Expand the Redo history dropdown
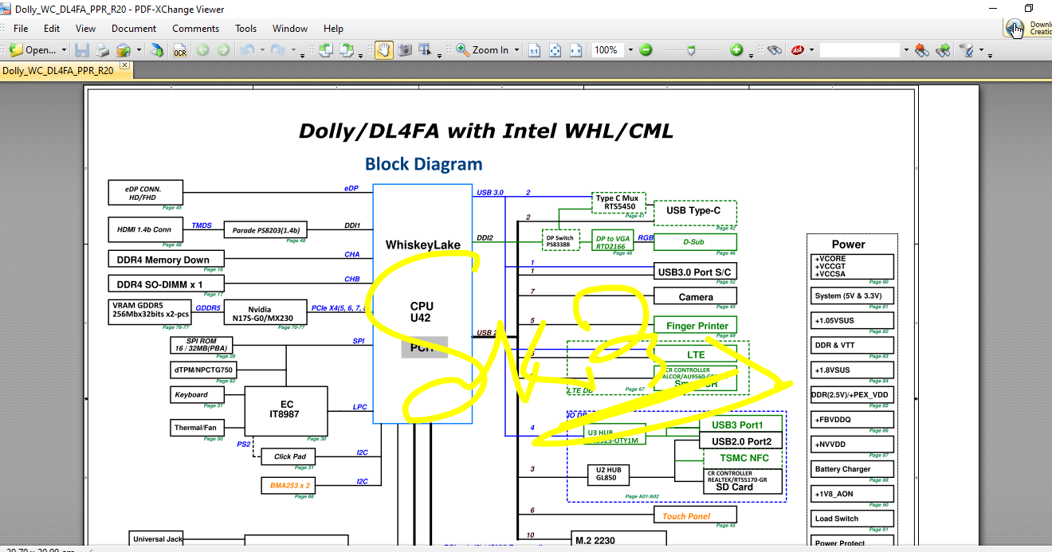The width and height of the screenshot is (1052, 552). point(293,49)
